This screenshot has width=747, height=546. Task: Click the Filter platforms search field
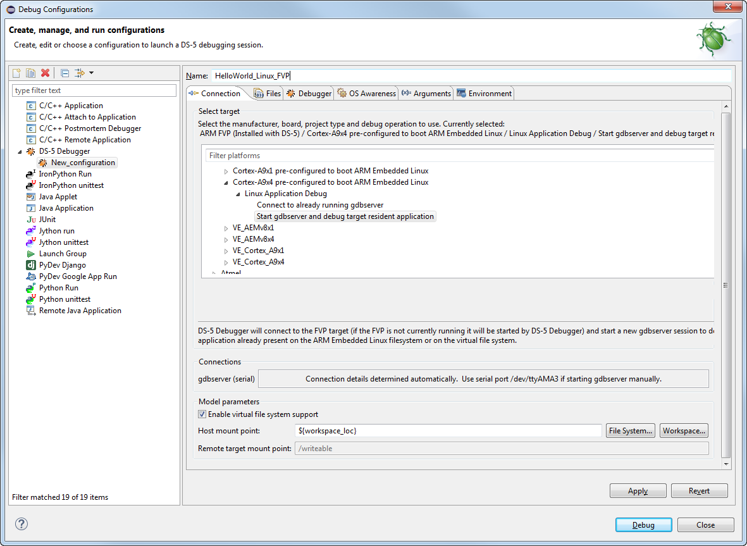click(459, 156)
